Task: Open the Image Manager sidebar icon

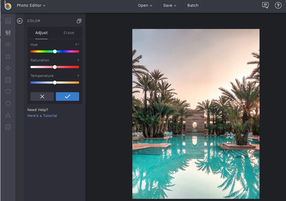Action: [8, 21]
